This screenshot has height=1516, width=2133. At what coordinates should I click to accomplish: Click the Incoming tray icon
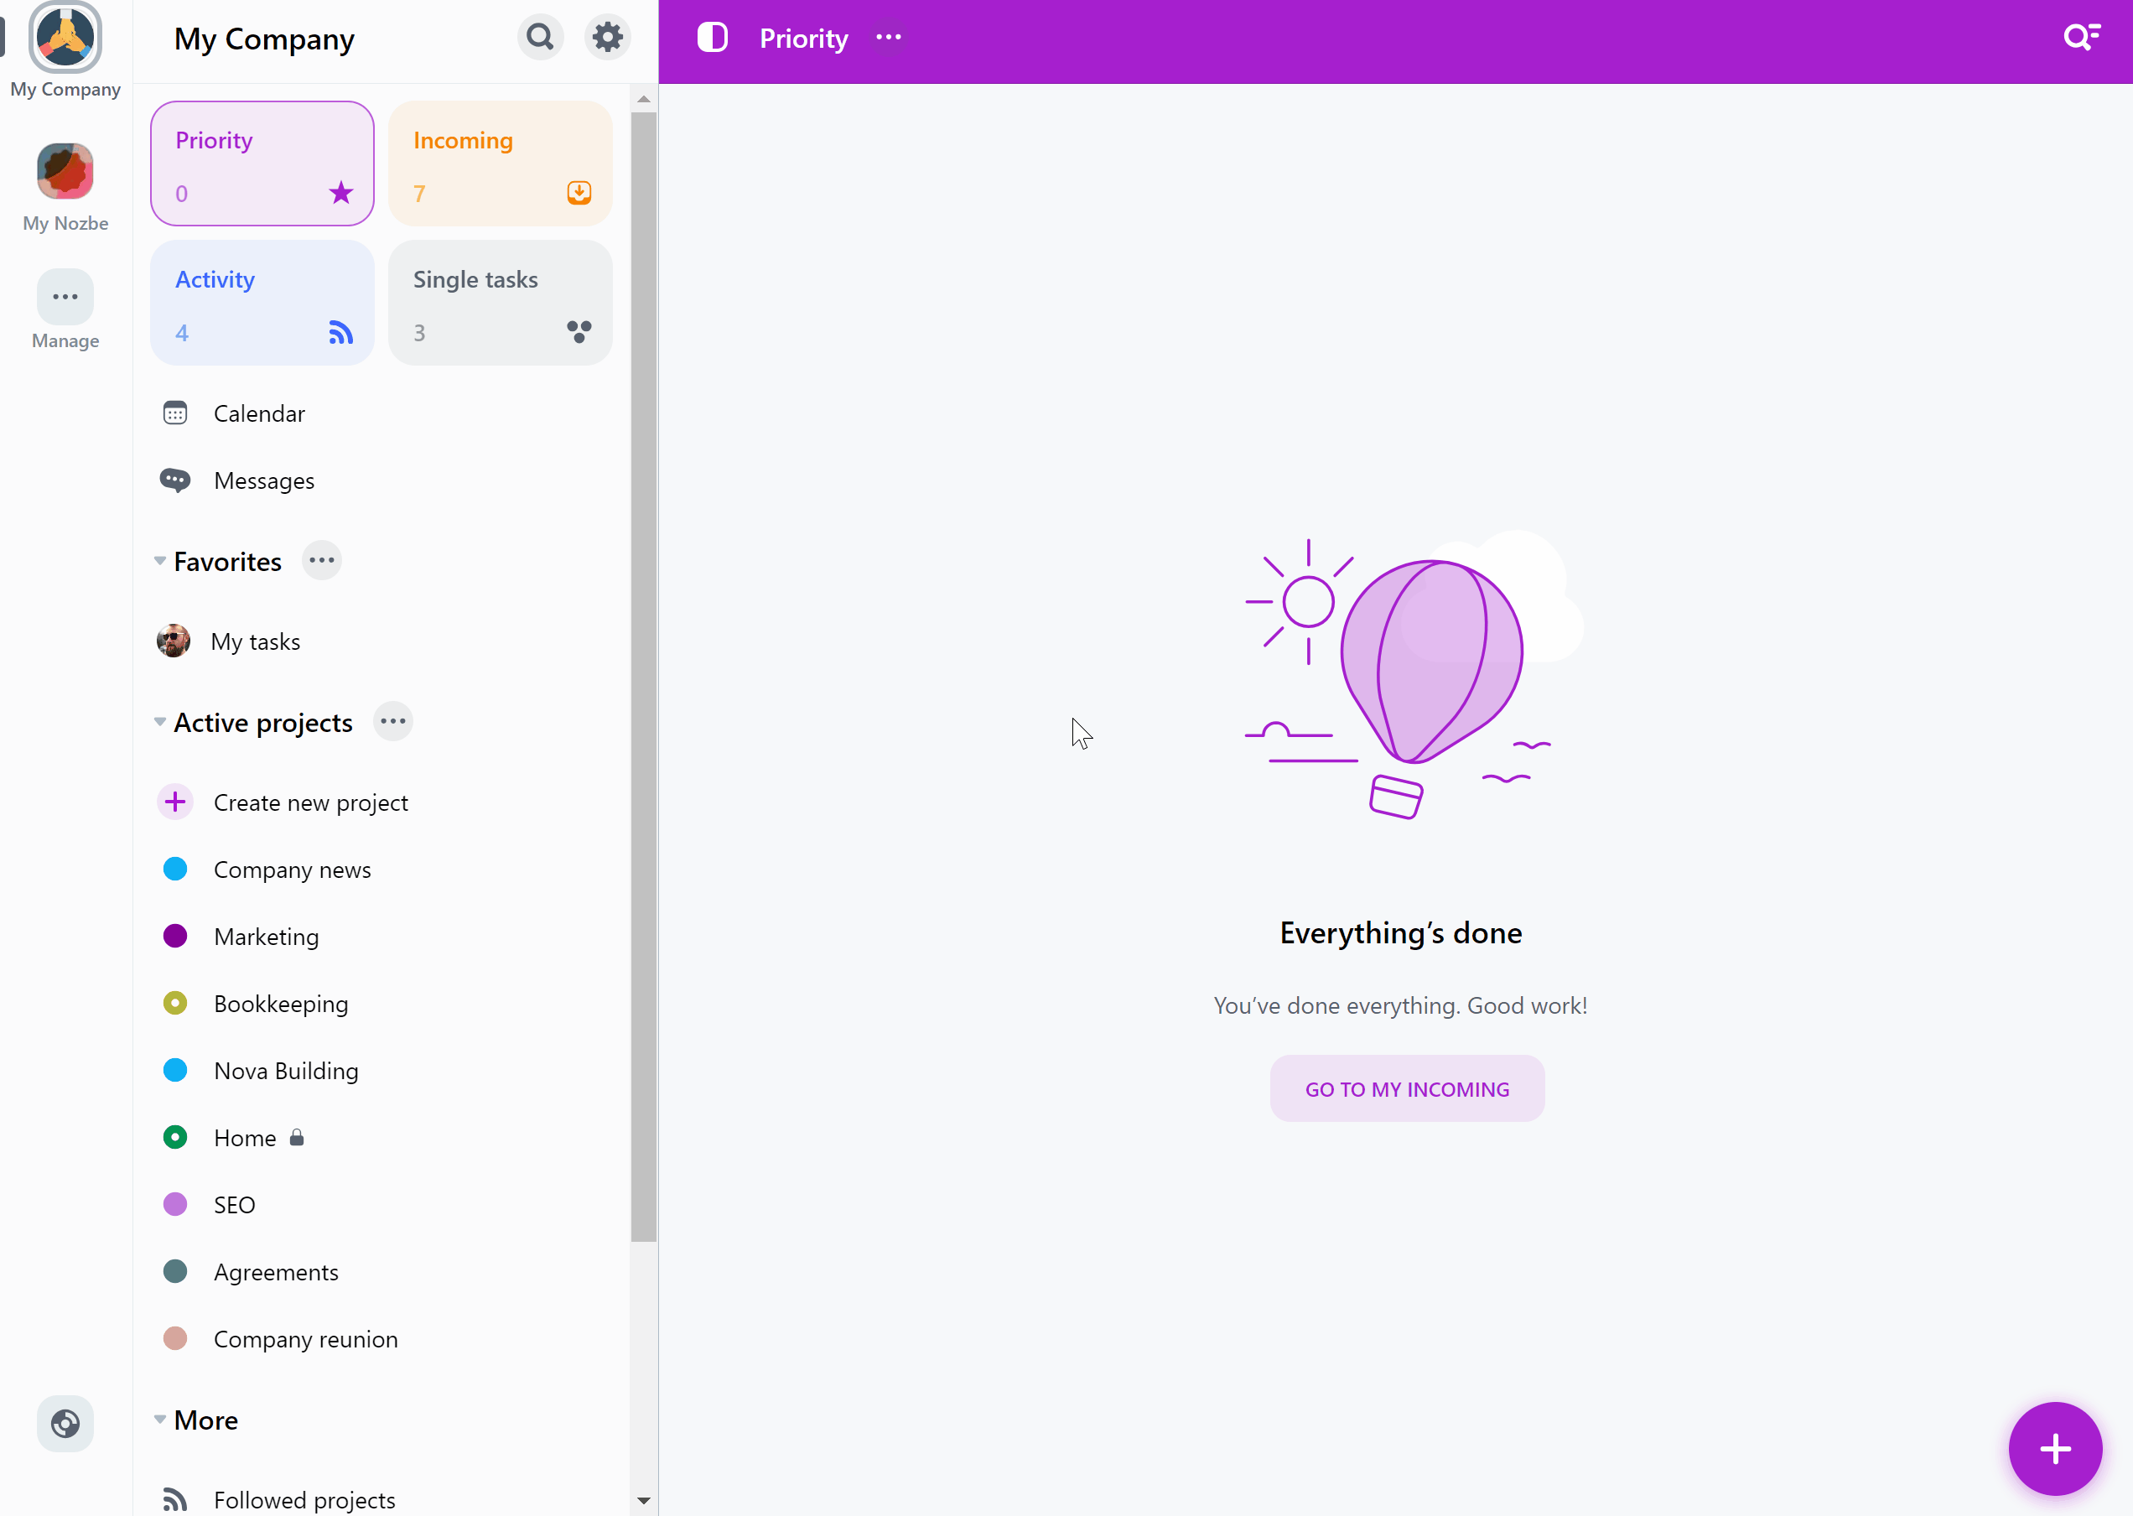(x=579, y=192)
